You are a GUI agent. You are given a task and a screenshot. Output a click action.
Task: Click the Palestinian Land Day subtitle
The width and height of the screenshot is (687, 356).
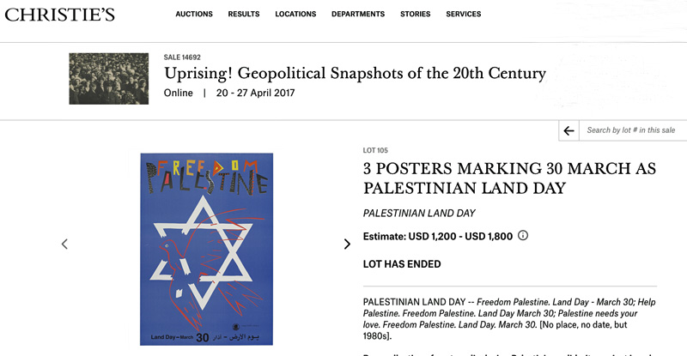[419, 214]
